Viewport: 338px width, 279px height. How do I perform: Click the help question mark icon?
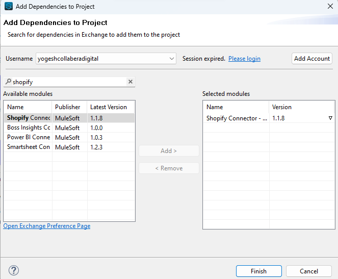click(14, 271)
